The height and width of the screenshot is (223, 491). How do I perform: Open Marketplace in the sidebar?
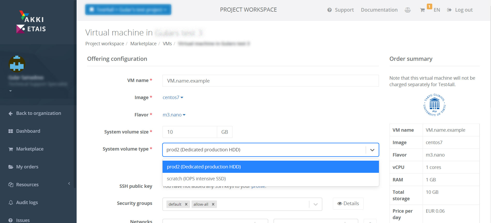[30, 149]
